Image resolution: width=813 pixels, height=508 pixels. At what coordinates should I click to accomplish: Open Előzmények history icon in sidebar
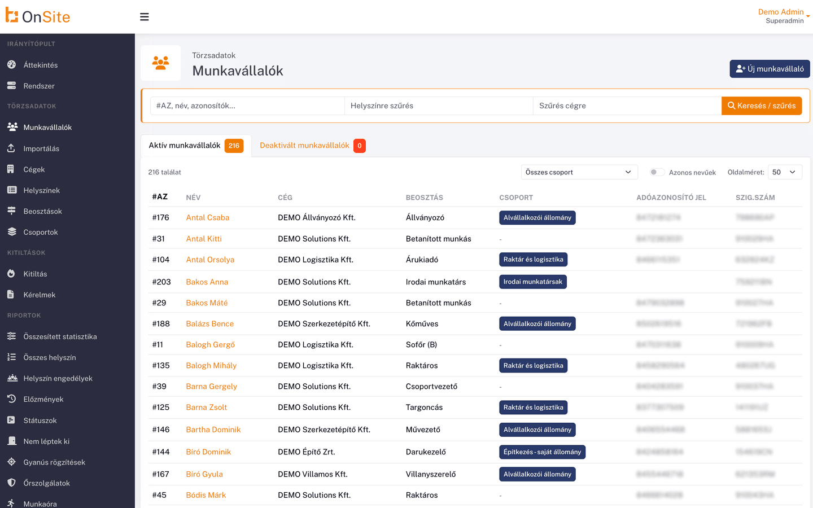[11, 399]
